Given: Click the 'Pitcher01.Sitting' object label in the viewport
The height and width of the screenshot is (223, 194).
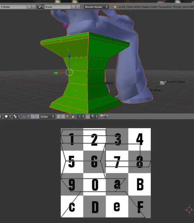Looking at the screenshot, I should pyautogui.click(x=176, y=82).
